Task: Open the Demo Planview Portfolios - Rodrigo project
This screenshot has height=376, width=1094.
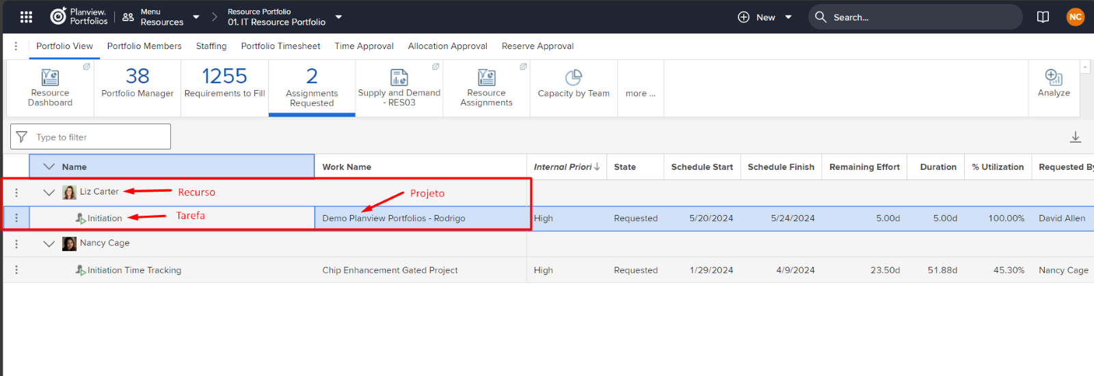Action: [394, 218]
